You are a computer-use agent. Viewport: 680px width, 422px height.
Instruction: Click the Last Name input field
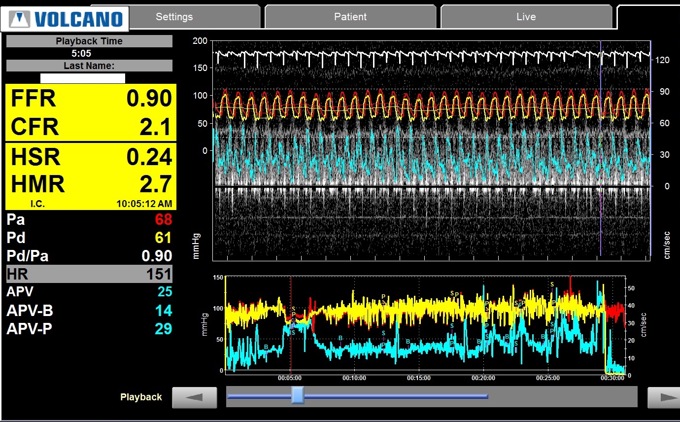point(82,78)
